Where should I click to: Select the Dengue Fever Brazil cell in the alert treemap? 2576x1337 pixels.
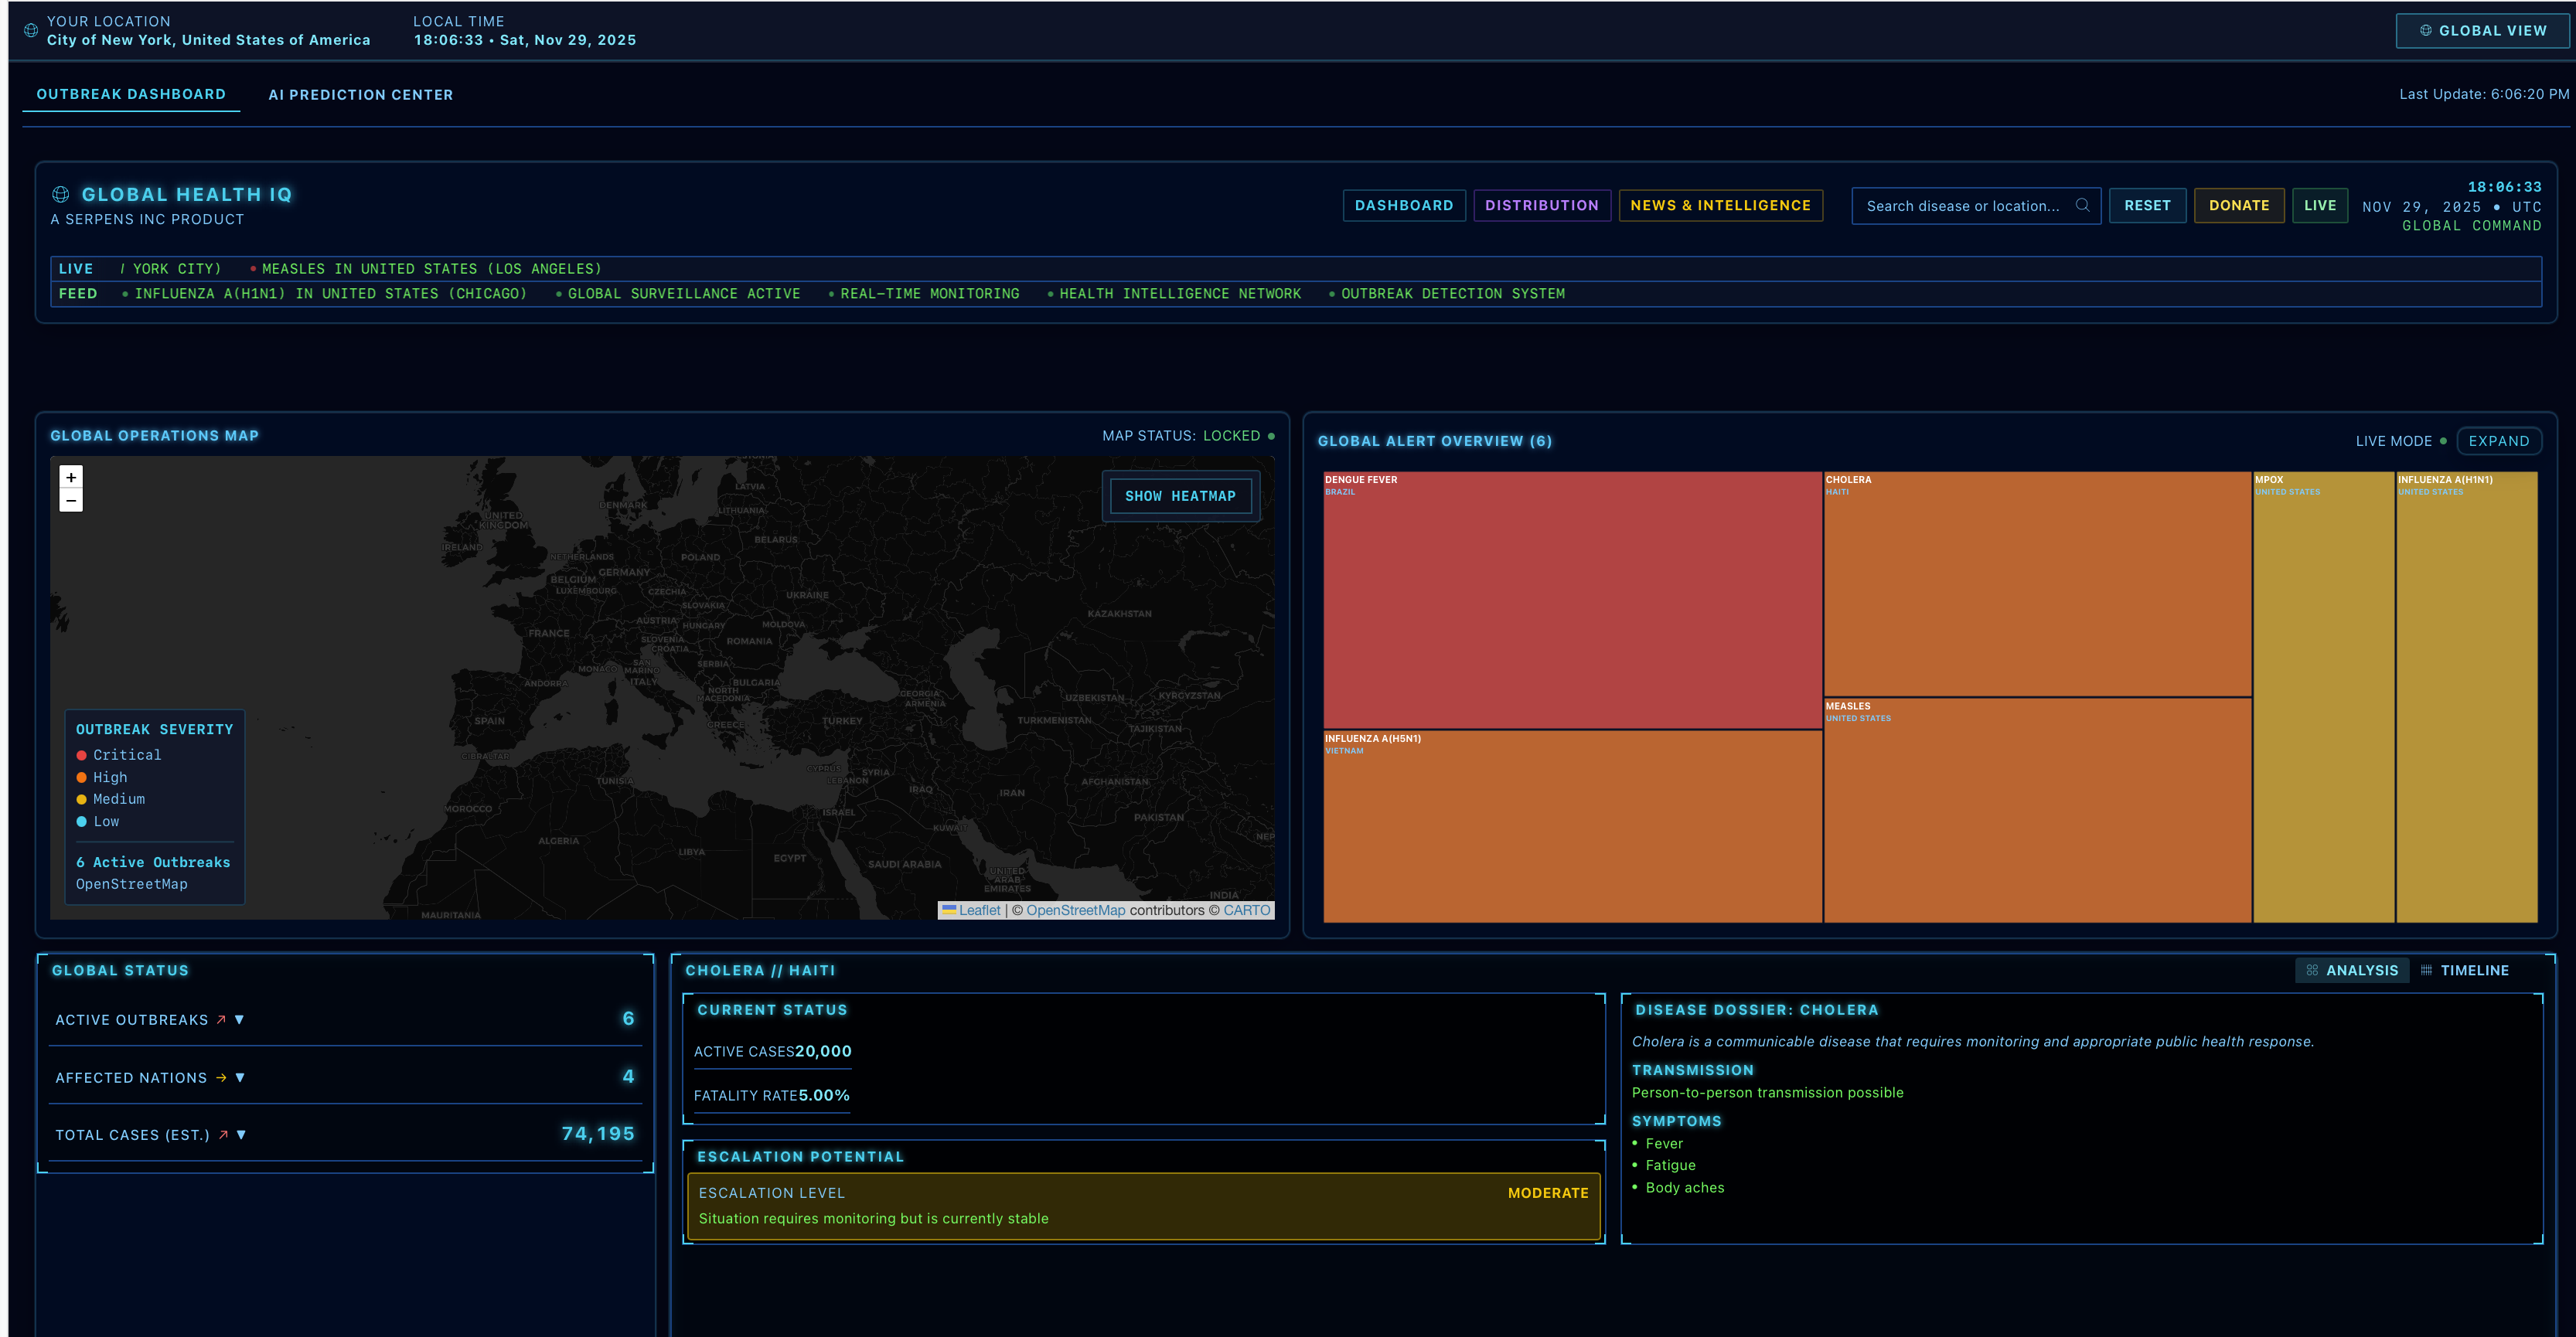click(1570, 600)
